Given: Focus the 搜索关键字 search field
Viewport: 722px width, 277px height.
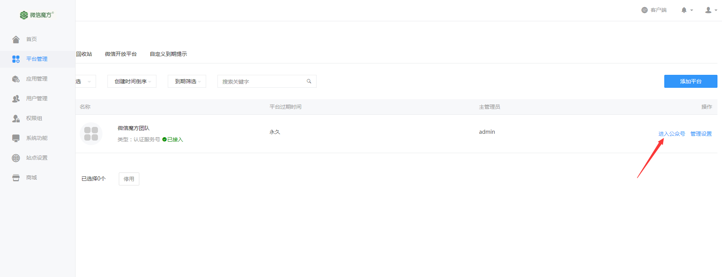Looking at the screenshot, I should (262, 81).
